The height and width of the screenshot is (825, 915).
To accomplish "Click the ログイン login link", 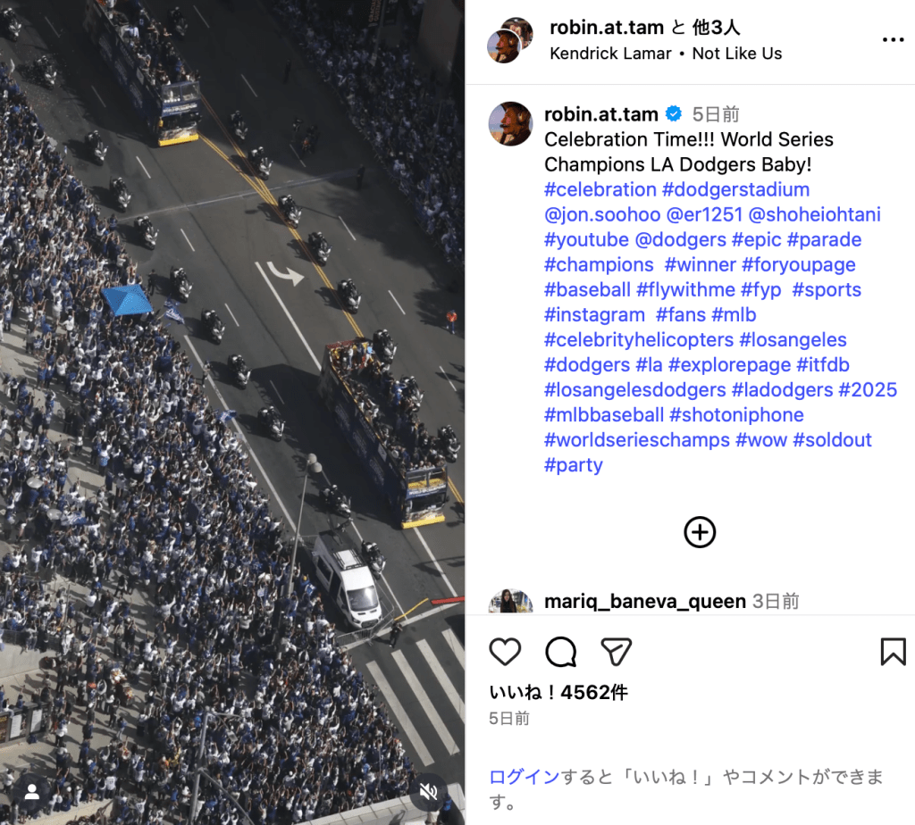I will click(x=525, y=777).
